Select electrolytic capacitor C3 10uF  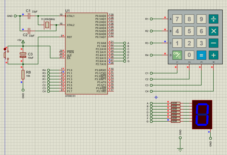pyautogui.click(x=23, y=55)
